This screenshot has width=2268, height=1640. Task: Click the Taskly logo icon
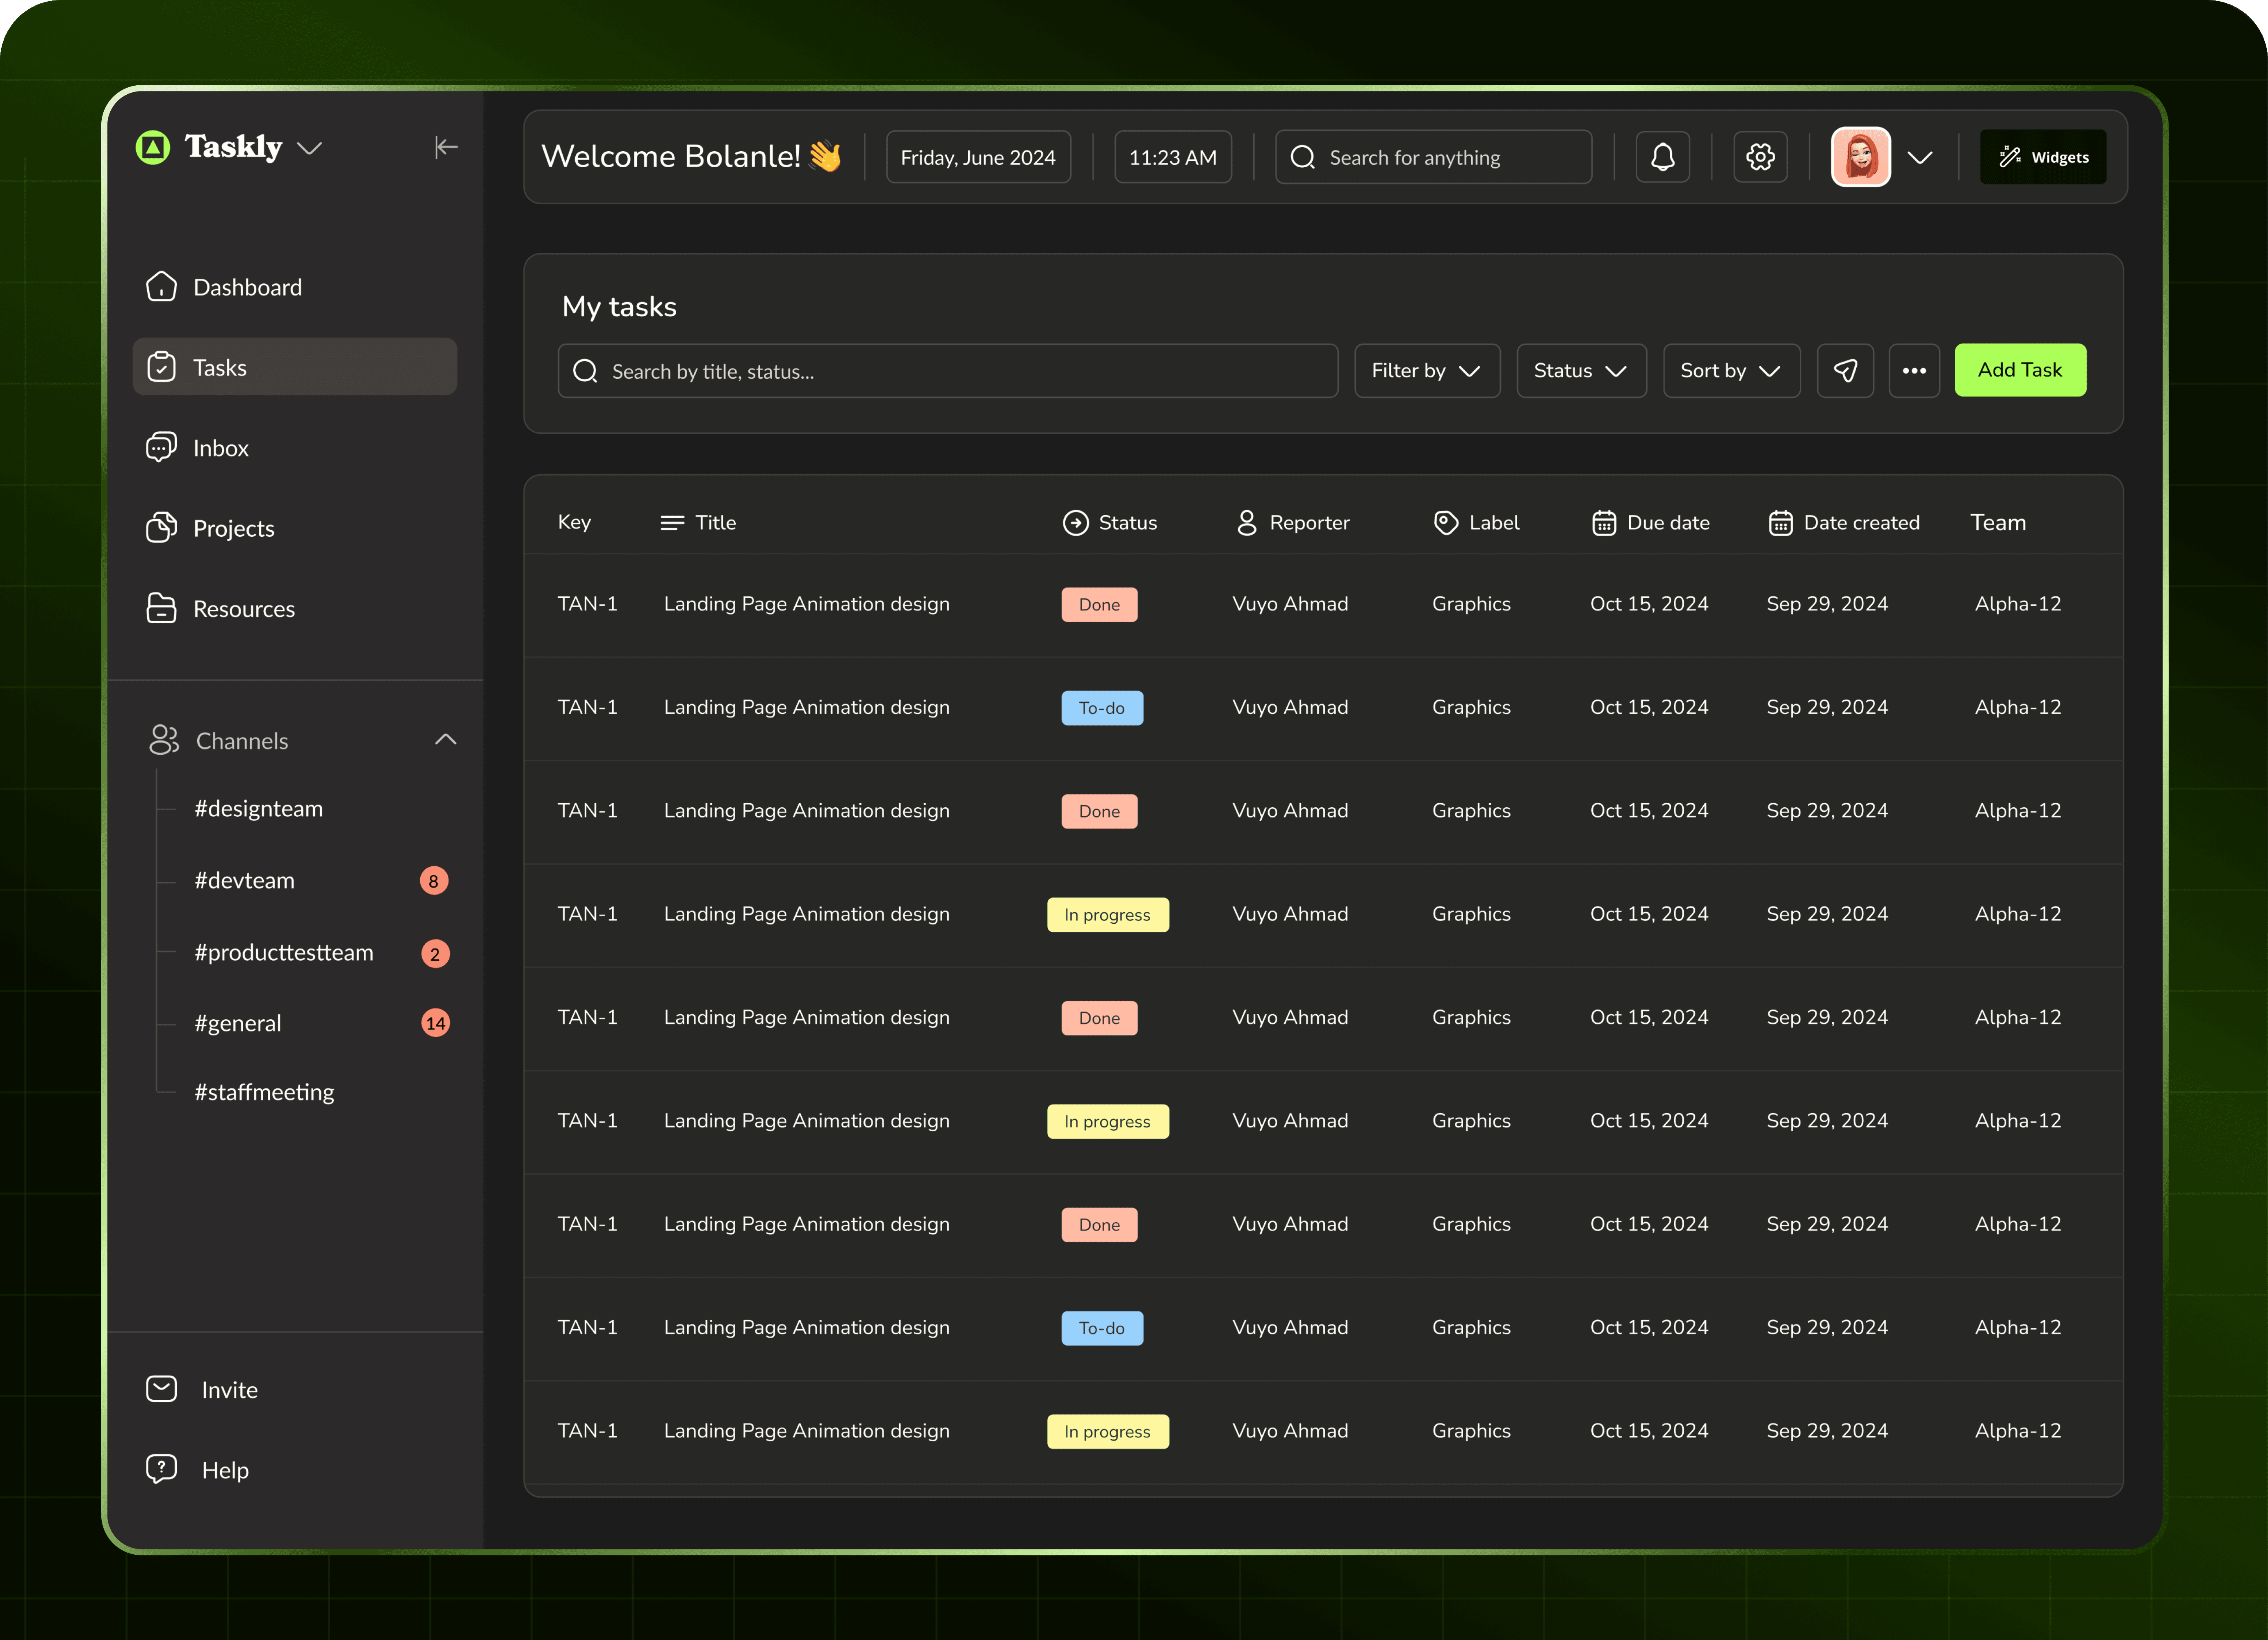[x=153, y=148]
